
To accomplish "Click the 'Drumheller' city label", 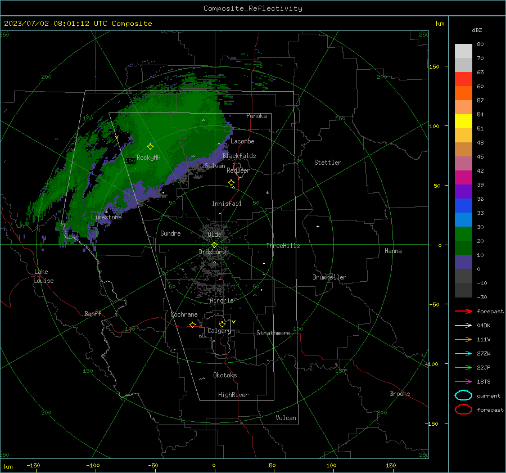I will [329, 277].
